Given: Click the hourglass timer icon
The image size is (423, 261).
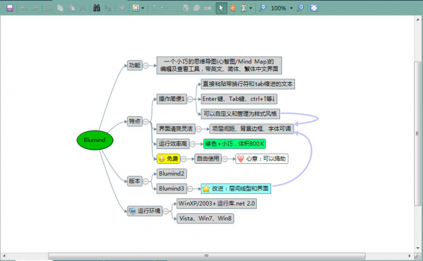Looking at the screenshot, I should (x=244, y=8).
